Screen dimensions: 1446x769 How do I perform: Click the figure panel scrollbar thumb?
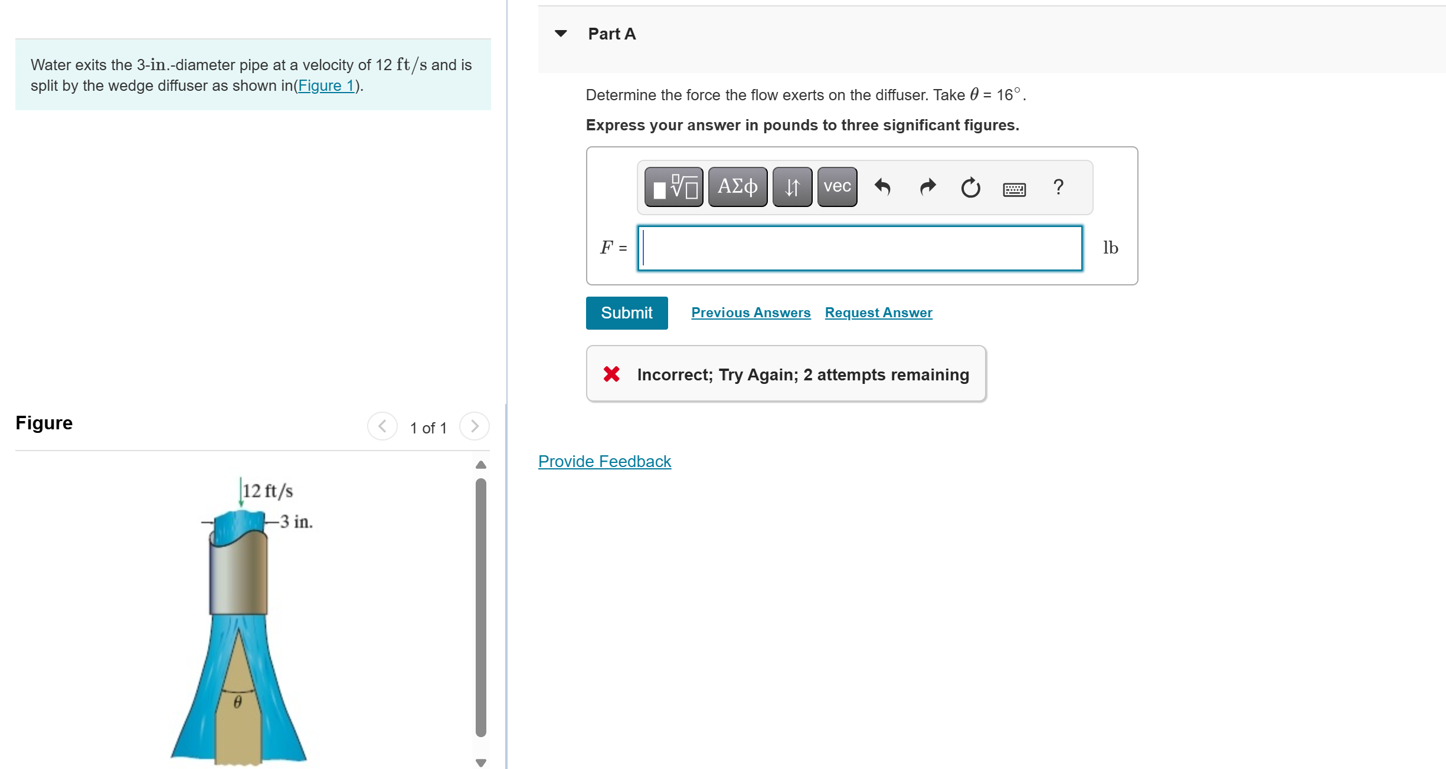tap(481, 607)
